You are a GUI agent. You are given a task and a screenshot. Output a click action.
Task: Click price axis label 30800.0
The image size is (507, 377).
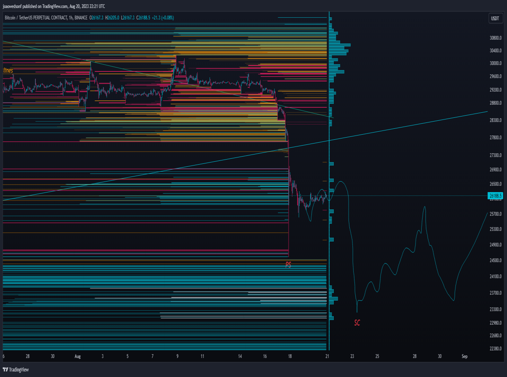(x=495, y=38)
